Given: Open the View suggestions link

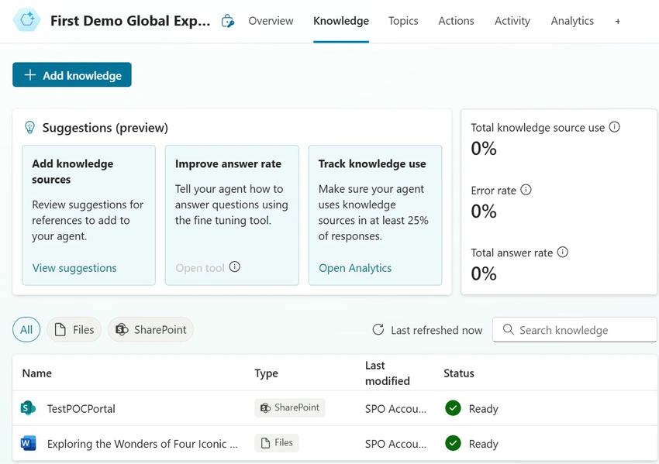Looking at the screenshot, I should click(x=74, y=268).
